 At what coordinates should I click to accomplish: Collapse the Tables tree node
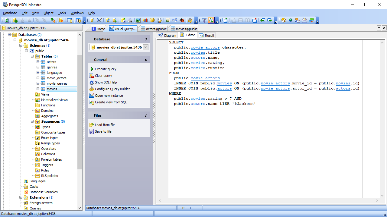pos(32,56)
